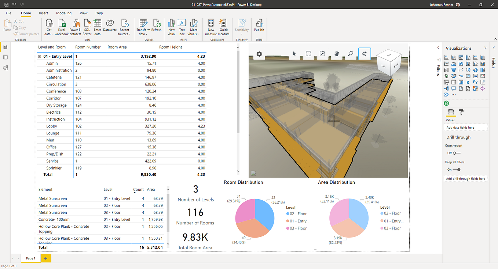Select the Map visualization icon
The image size is (498, 269).
[446, 76]
